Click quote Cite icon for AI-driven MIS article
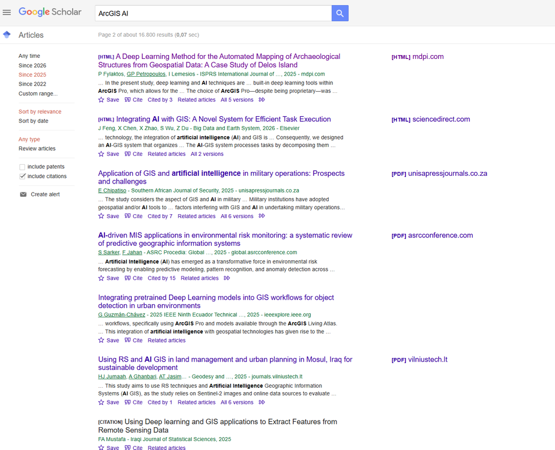The height and width of the screenshot is (450, 555). [x=127, y=278]
